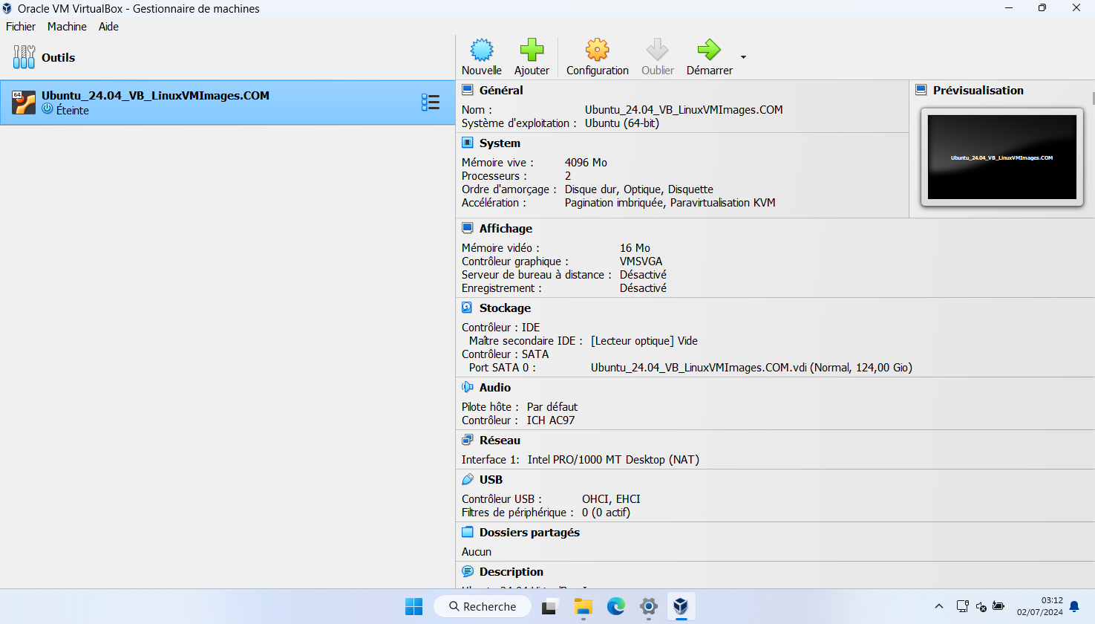Image resolution: width=1095 pixels, height=624 pixels.
Task: Click the Nouvelle blue starburst icon
Action: click(482, 50)
